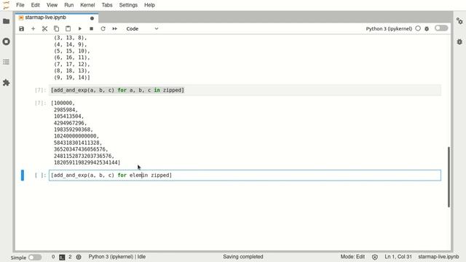
Task: Click the notebook vertical scrollbar
Action: [449, 177]
